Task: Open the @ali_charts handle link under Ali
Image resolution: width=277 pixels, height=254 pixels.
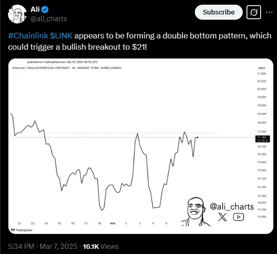Action: 48,19
